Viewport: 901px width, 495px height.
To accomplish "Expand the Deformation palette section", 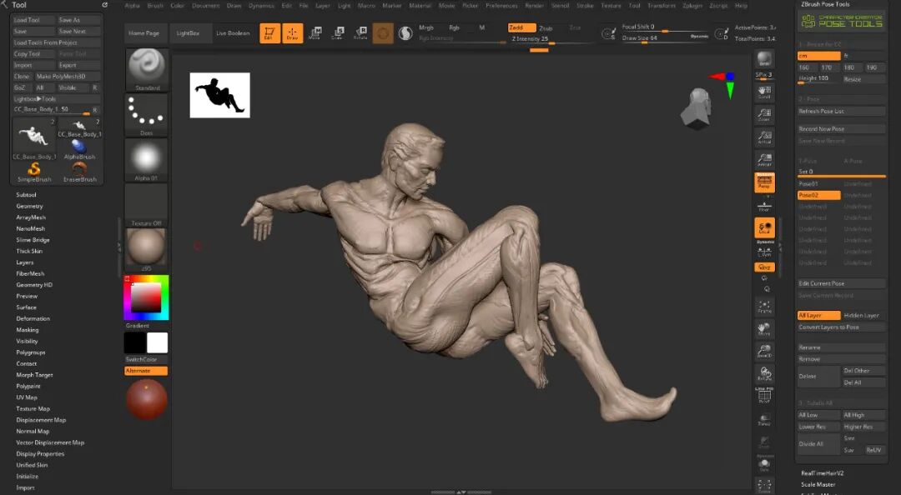I will click(x=33, y=318).
